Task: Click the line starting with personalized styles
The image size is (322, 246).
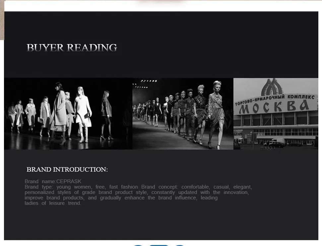Action: click(x=137, y=192)
